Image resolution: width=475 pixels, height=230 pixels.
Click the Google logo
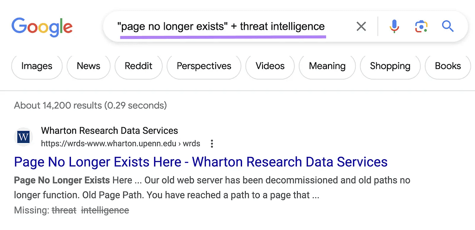click(x=42, y=27)
